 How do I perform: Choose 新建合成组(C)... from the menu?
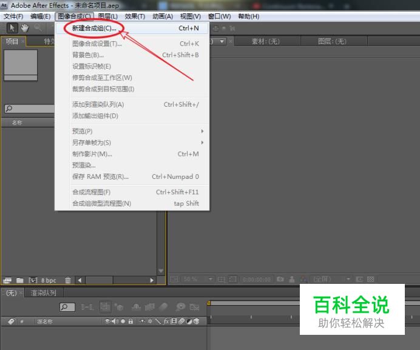coord(132,28)
